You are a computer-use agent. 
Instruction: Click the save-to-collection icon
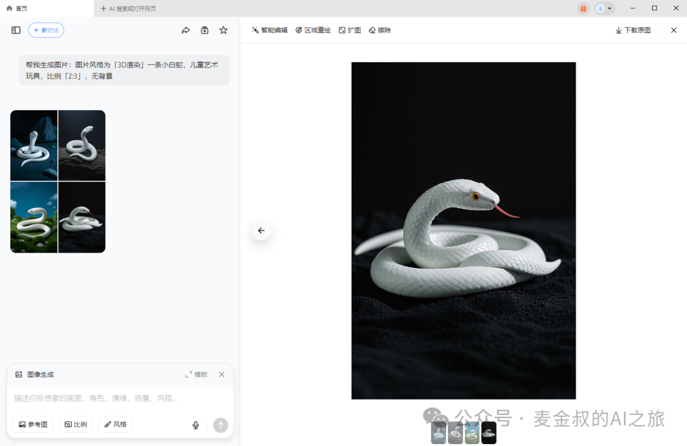204,30
